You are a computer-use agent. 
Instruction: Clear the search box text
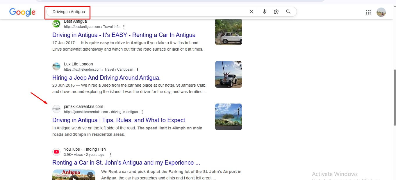coord(251,12)
